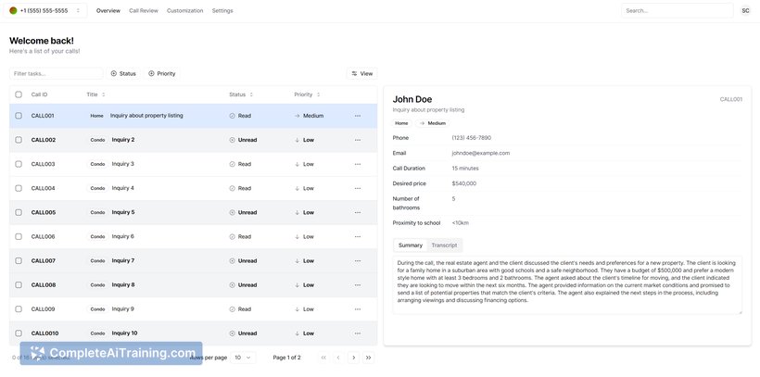Viewport: 760px width, 377px height.
Task: Go to previous page of calls
Action: 338,358
